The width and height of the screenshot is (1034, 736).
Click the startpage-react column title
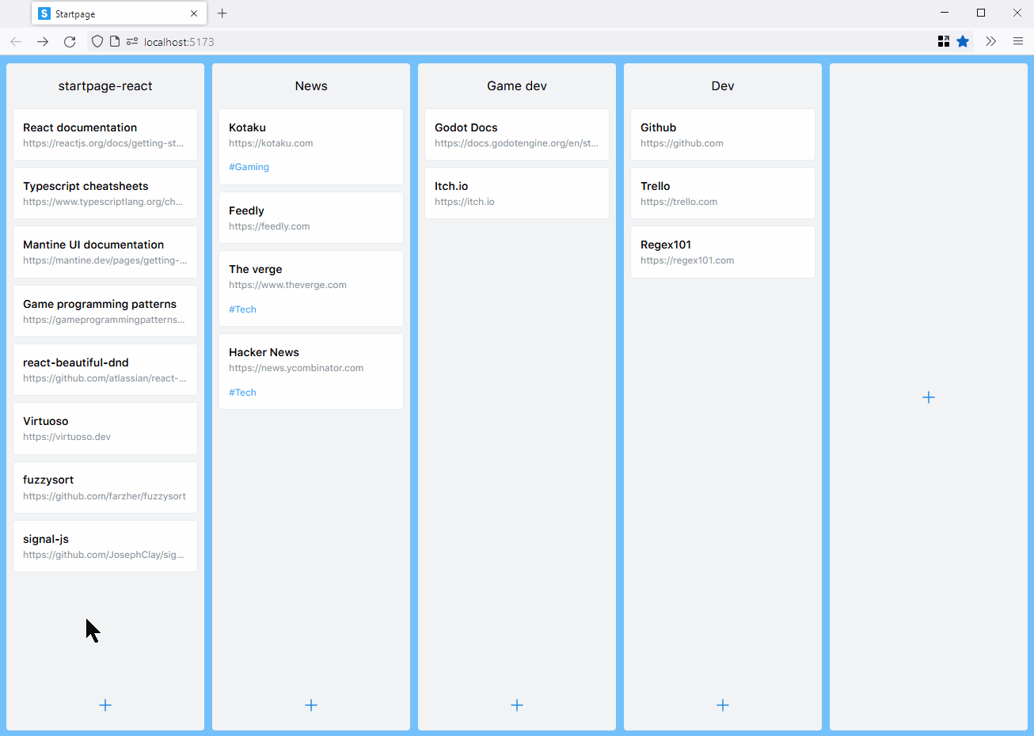(x=105, y=86)
